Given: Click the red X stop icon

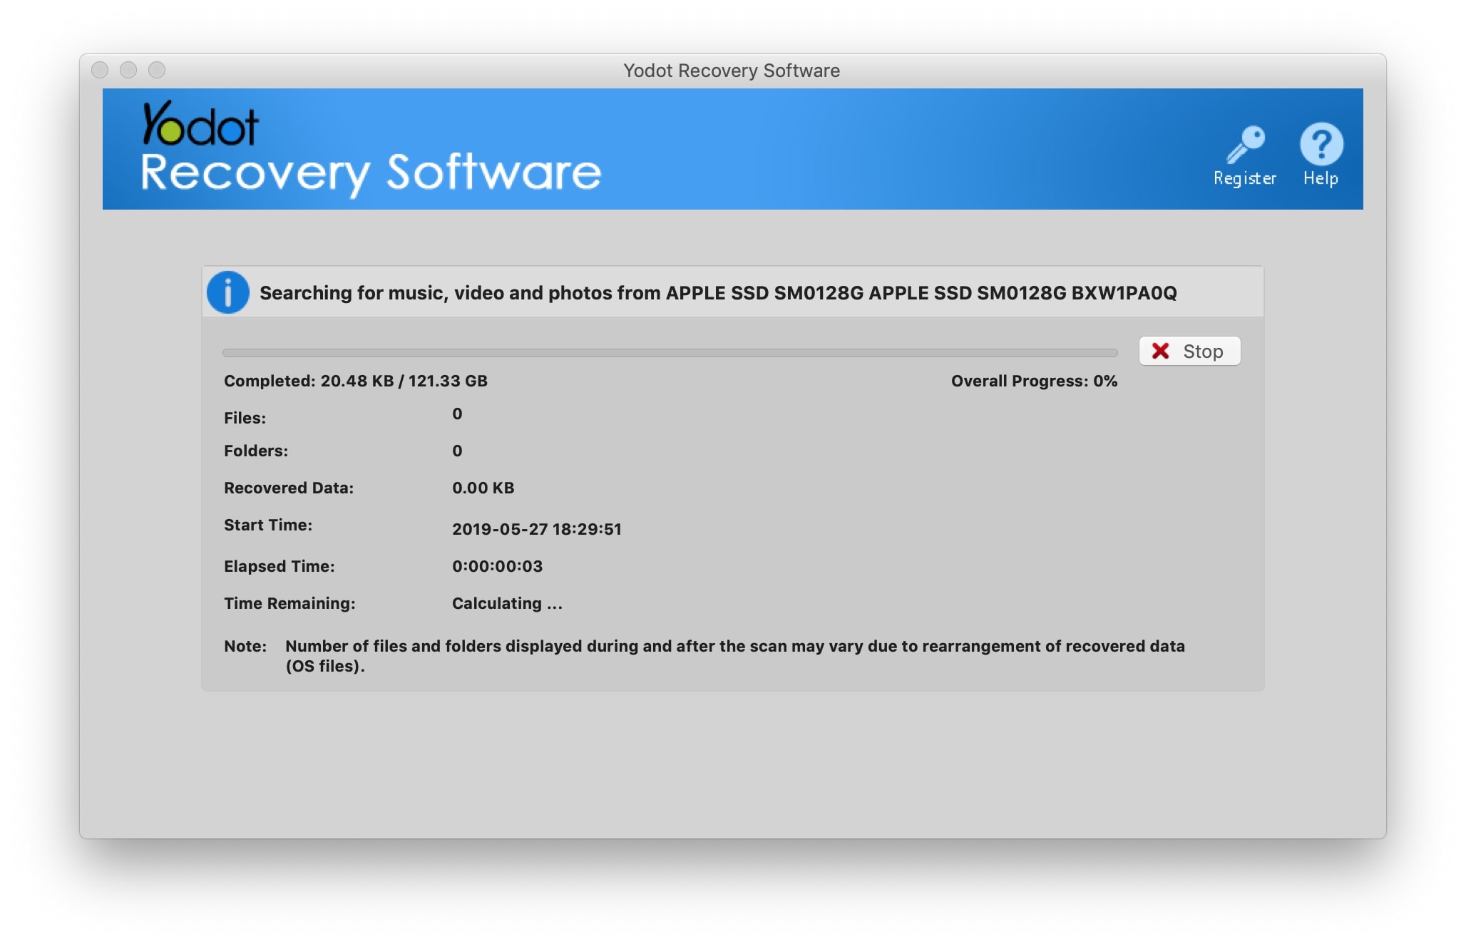Looking at the screenshot, I should [1161, 351].
